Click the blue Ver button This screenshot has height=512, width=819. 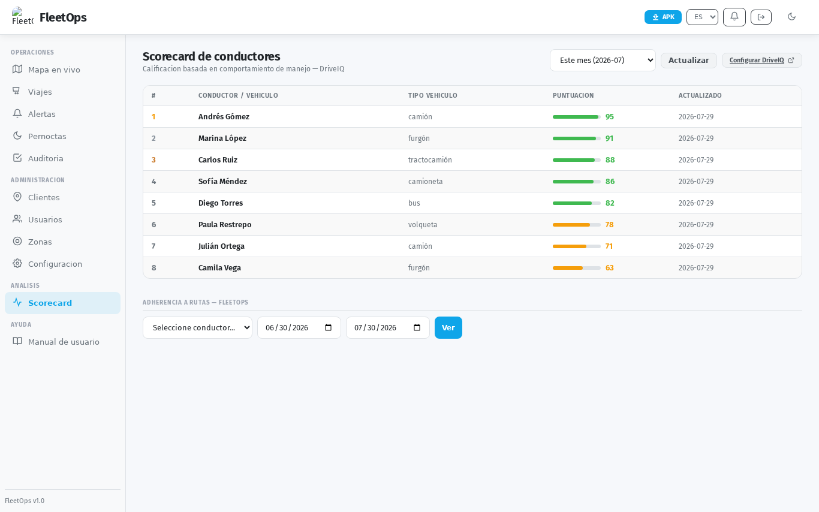tap(448, 327)
